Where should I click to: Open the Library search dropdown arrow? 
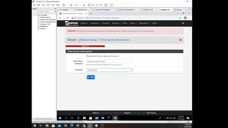tap(55, 11)
